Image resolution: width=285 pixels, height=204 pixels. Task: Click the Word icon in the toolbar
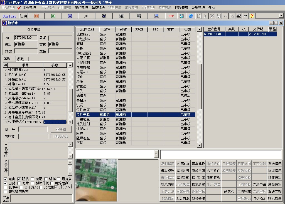pos(70,16)
